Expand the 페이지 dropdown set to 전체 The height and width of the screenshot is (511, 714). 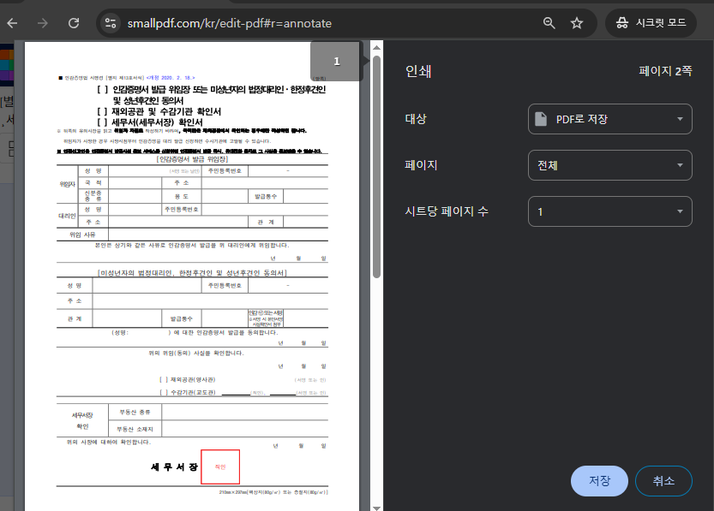[609, 165]
